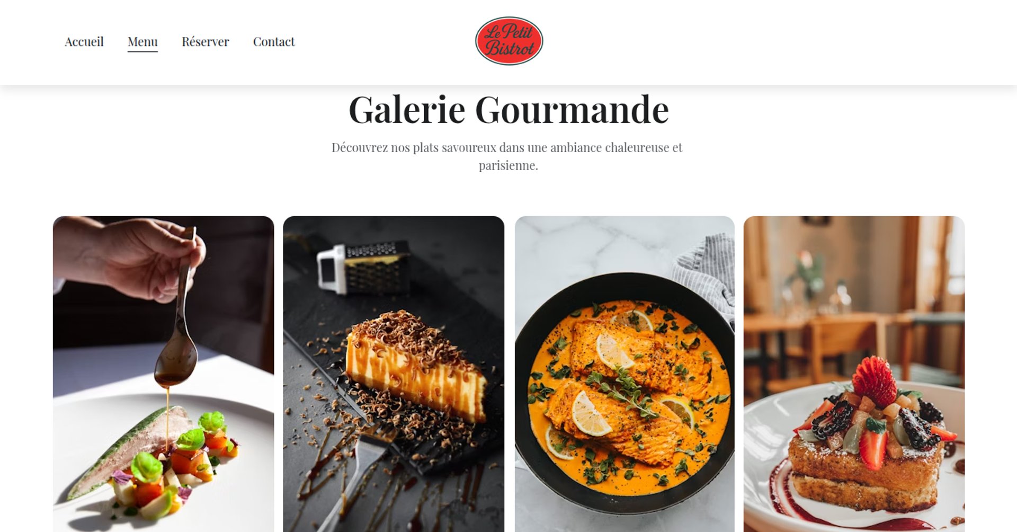Open the salmon in orange sauce photo
This screenshot has width=1017, height=532.
pos(625,374)
